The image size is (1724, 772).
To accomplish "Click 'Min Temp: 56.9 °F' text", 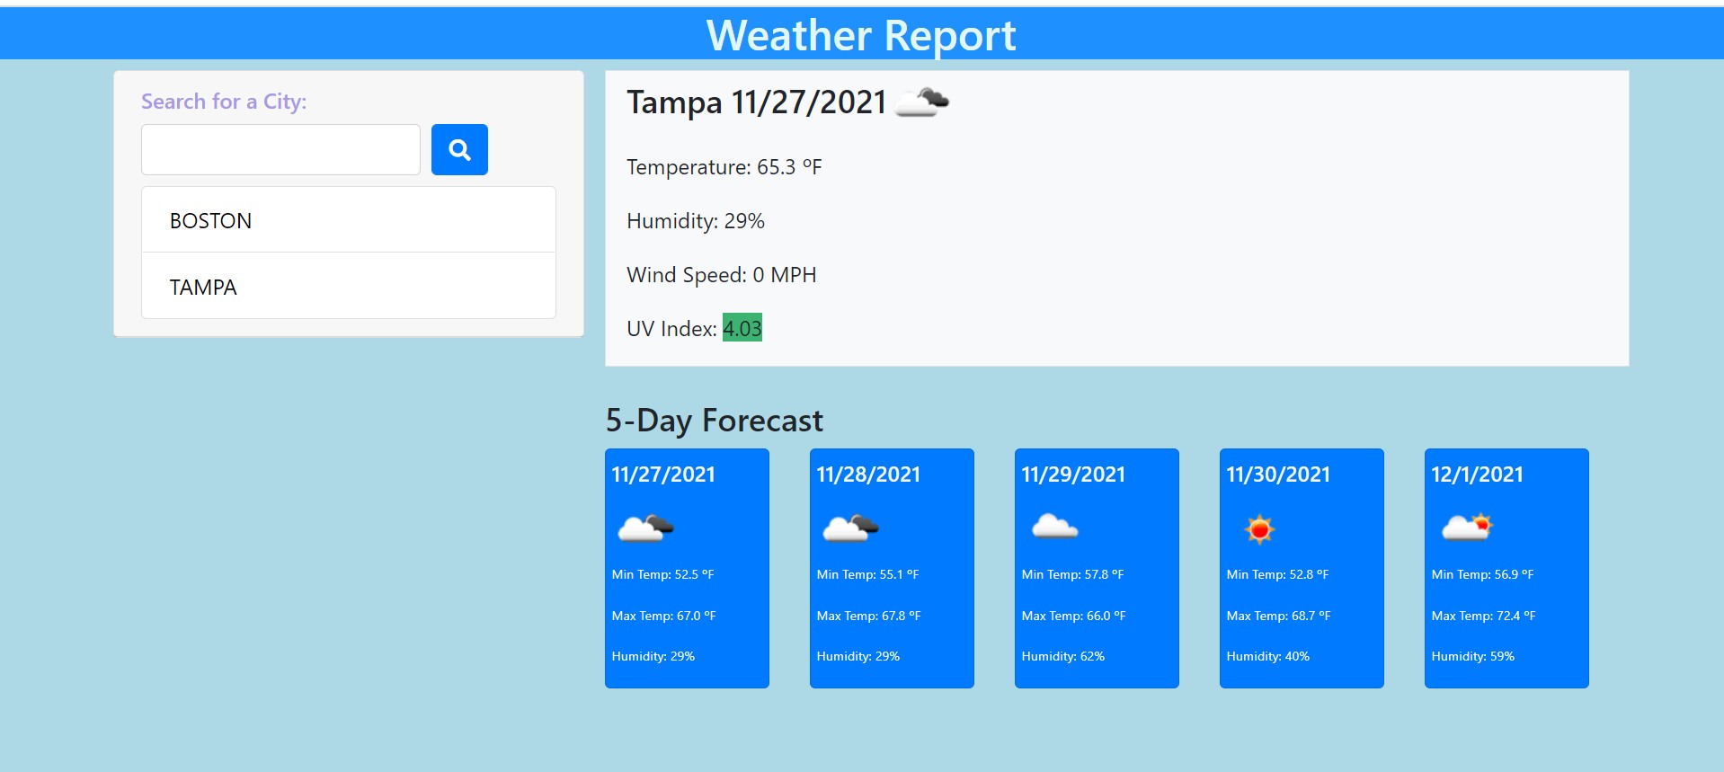I will tap(1482, 574).
